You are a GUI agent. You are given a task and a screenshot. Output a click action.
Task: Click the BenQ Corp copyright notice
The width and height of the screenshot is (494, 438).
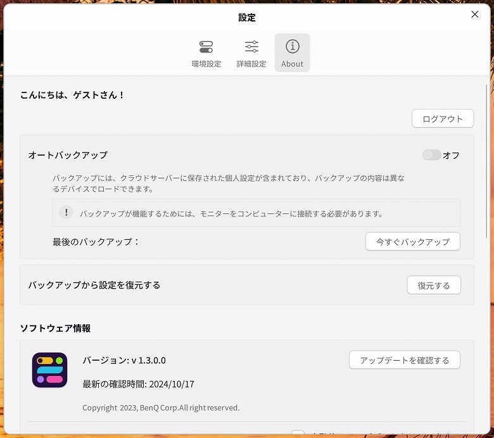point(161,408)
